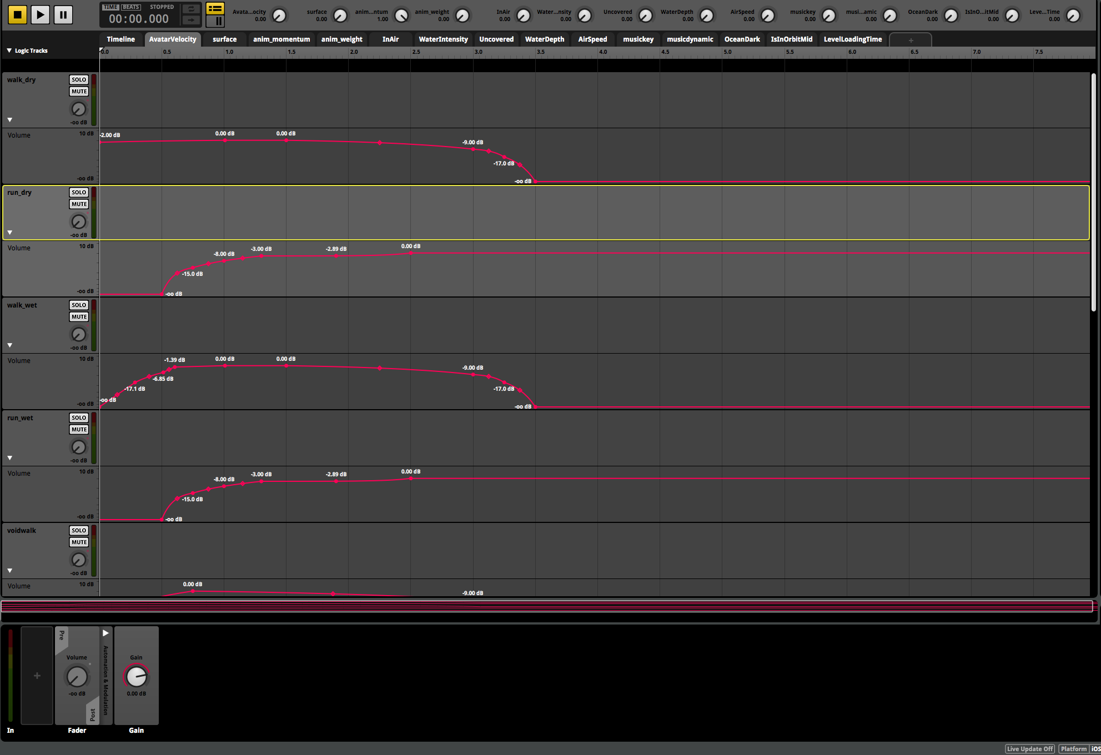Click the Gain knob in effects chain

(136, 677)
